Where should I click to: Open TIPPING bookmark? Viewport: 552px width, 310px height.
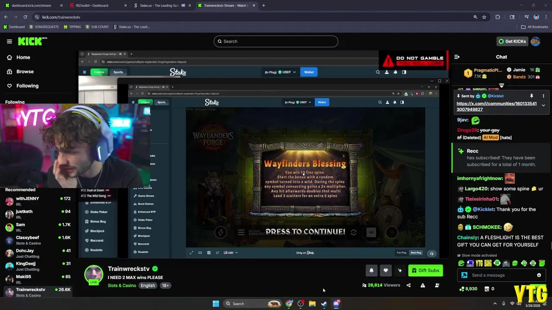pyautogui.click(x=72, y=27)
